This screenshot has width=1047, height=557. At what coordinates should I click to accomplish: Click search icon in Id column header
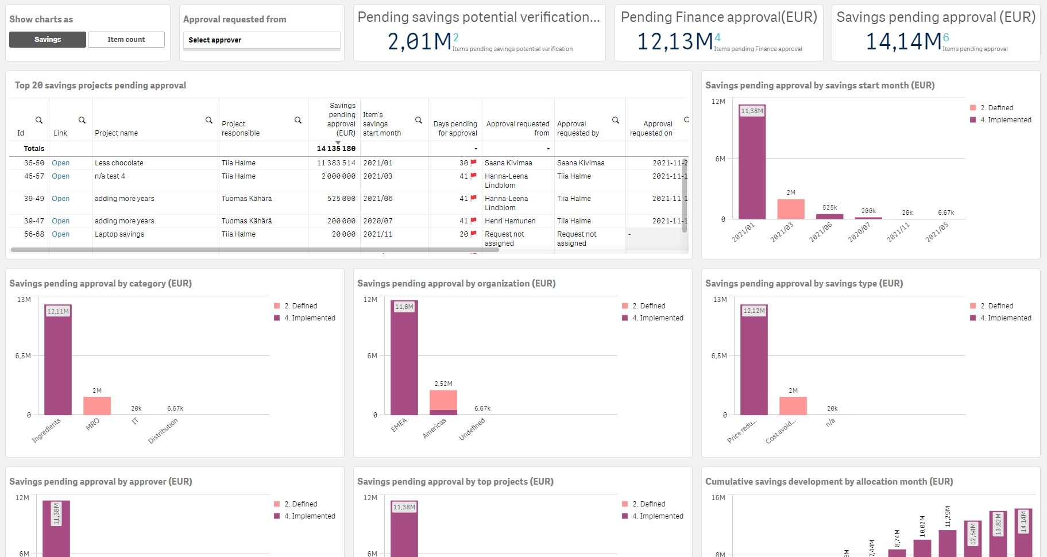tap(39, 120)
